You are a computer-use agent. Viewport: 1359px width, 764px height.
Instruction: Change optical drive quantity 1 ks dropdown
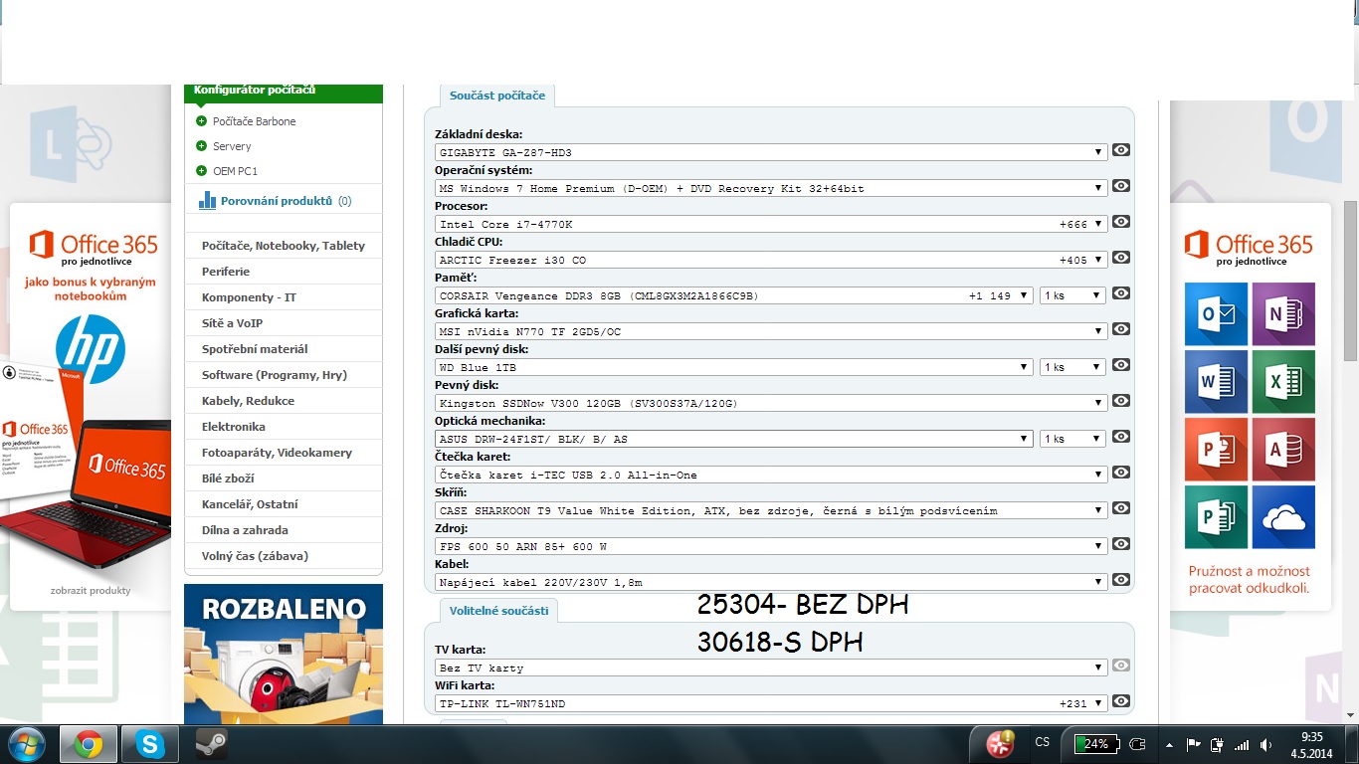[1072, 439]
